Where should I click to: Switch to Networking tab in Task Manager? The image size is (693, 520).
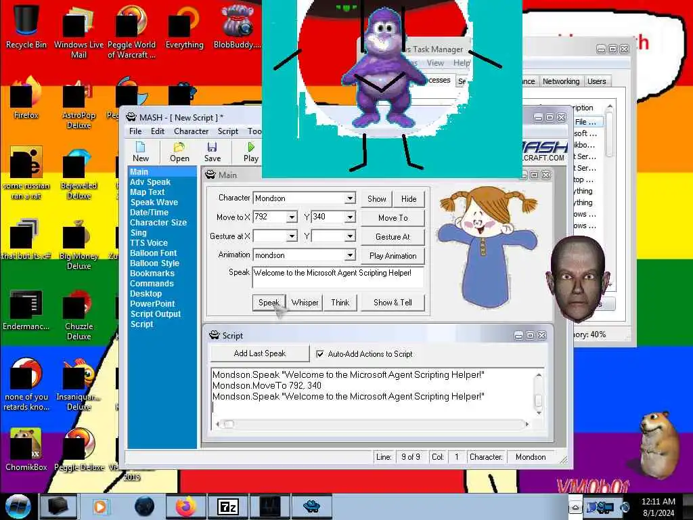click(561, 81)
